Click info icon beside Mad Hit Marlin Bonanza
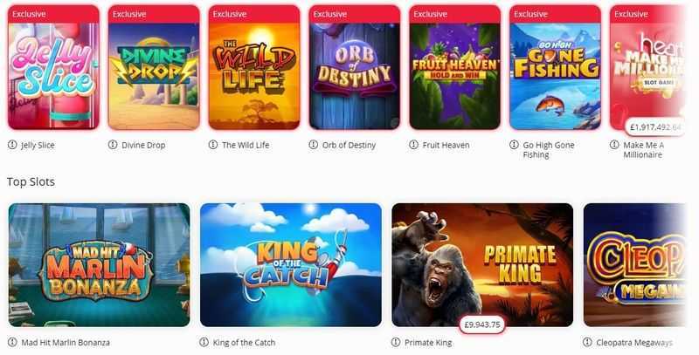 pyautogui.click(x=12, y=342)
